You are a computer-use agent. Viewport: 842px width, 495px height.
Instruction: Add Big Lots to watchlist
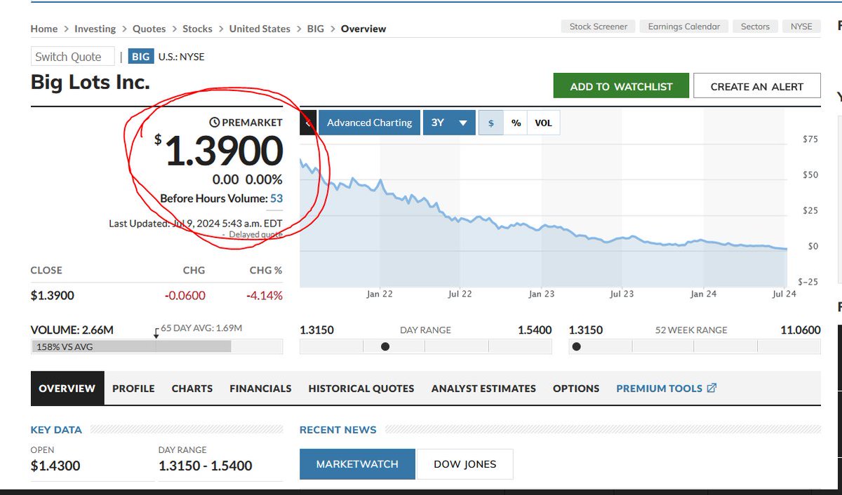pos(621,86)
